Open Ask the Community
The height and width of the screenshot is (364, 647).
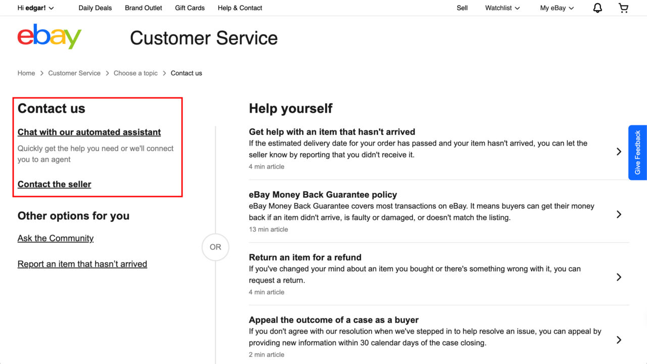(56, 238)
